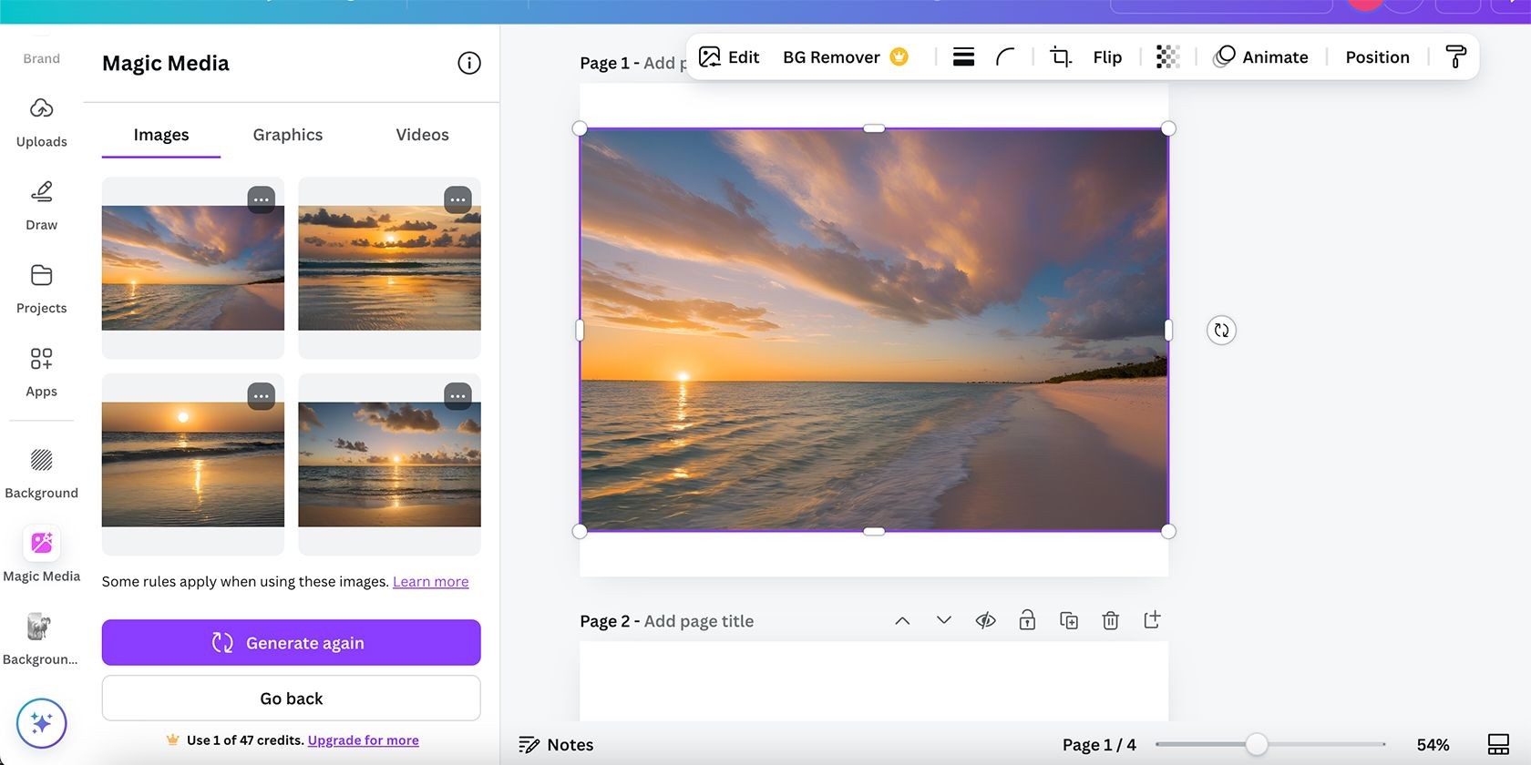The width and height of the screenshot is (1531, 765).
Task: Duplicate Page 2
Action: pos(1069,620)
